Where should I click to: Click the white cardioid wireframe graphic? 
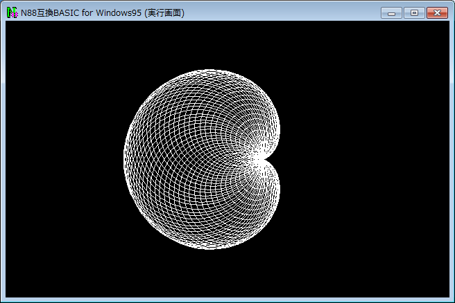[x=202, y=159]
